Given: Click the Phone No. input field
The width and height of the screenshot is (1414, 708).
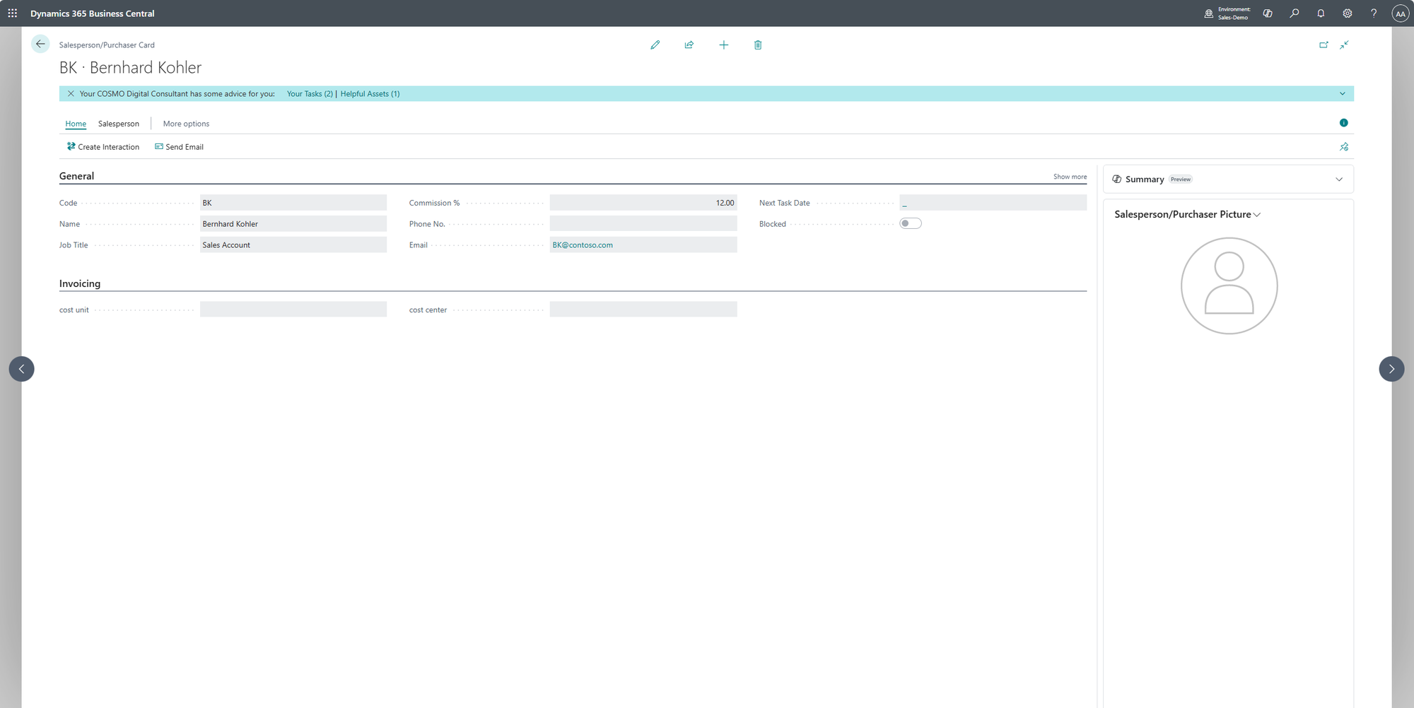Looking at the screenshot, I should (643, 224).
